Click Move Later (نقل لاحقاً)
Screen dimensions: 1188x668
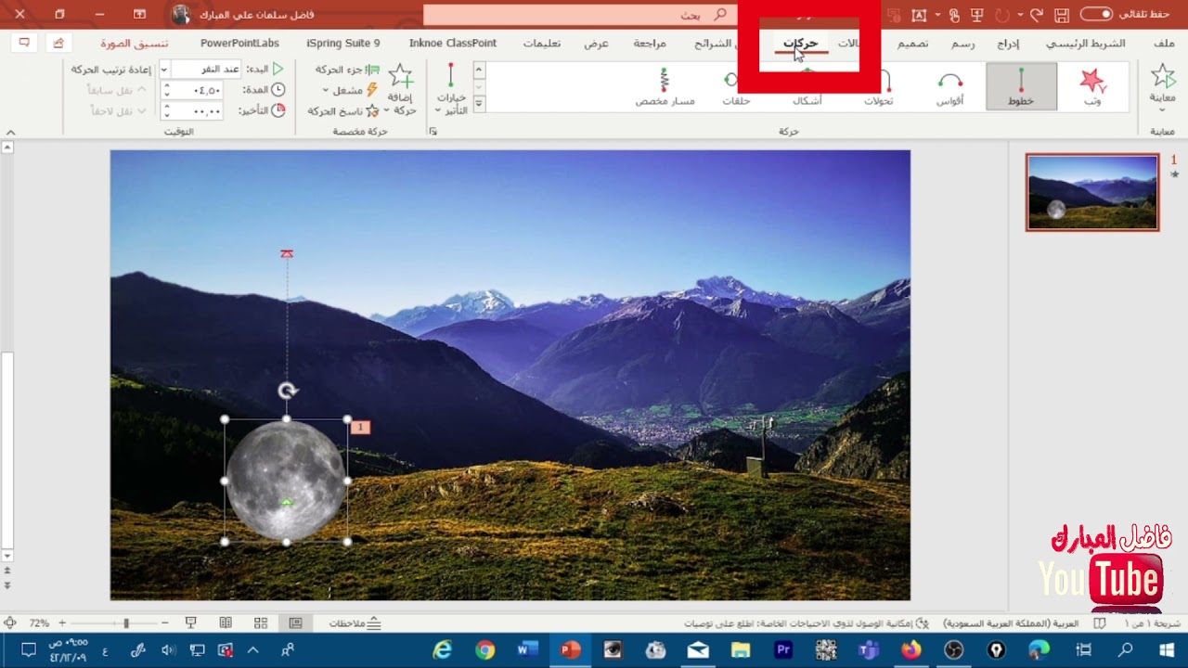click(x=118, y=110)
